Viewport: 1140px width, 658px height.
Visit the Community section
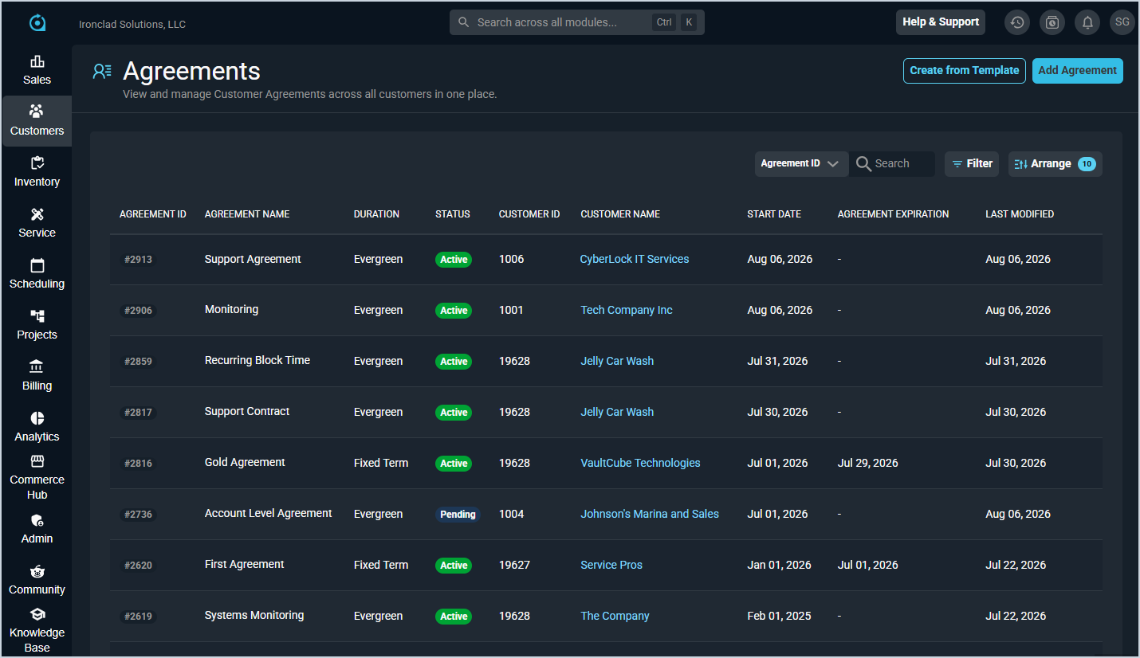(x=37, y=580)
